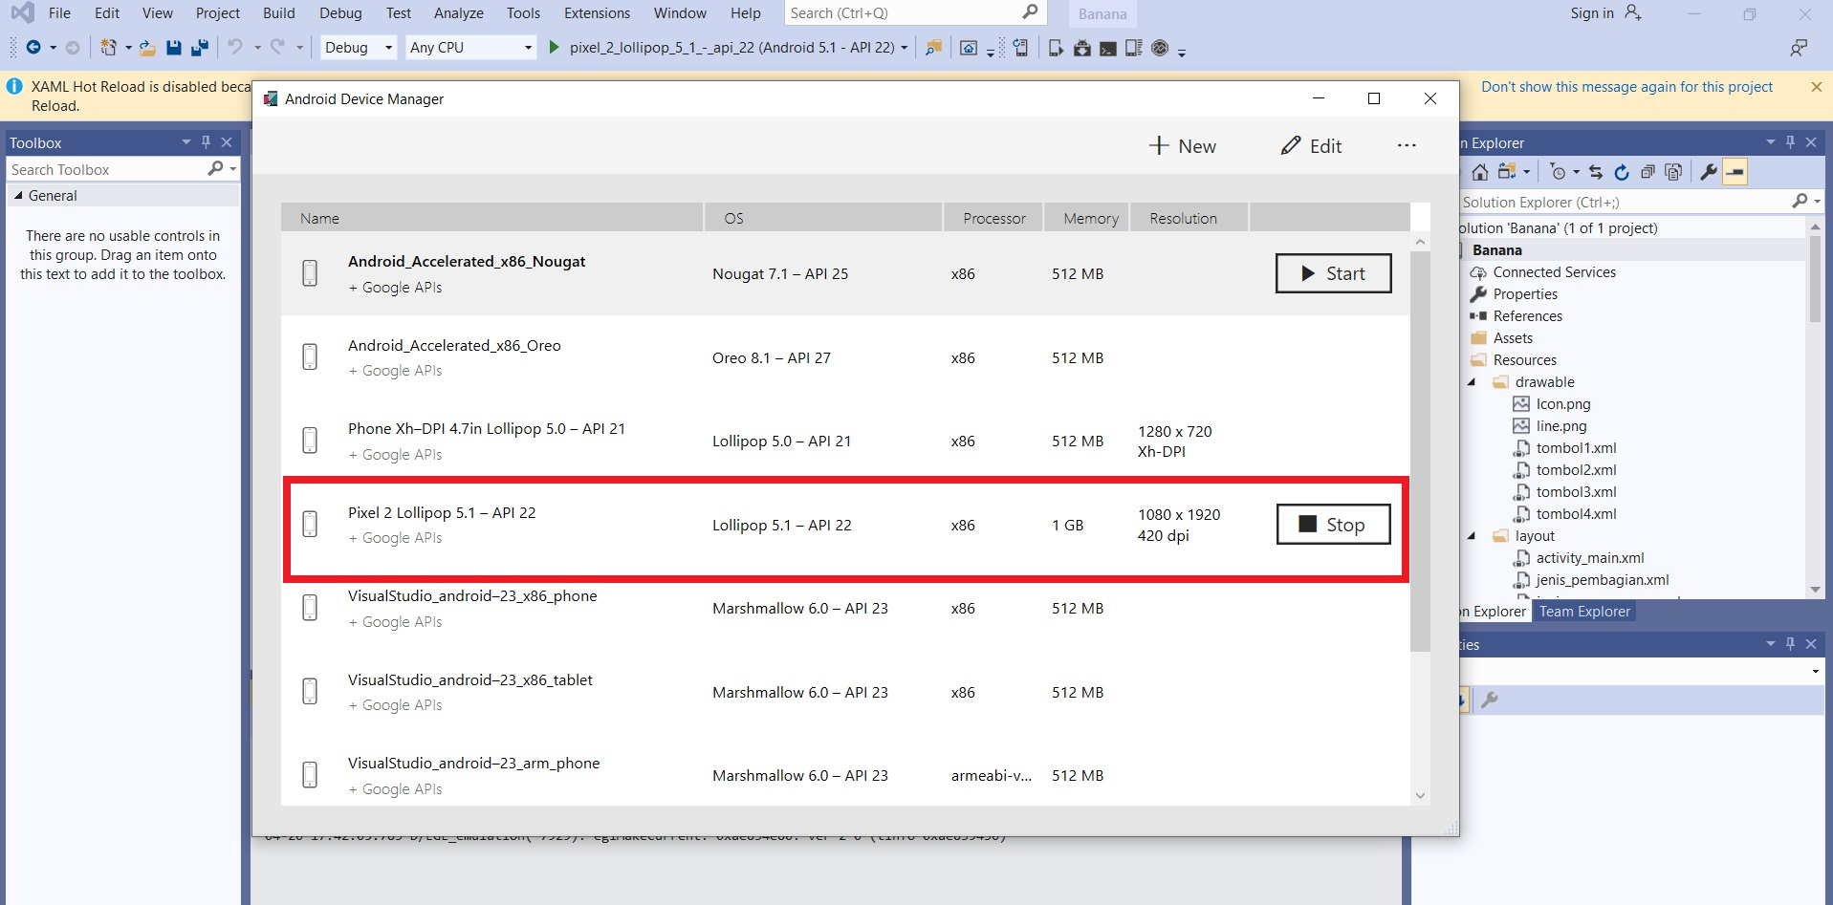This screenshot has height=905, width=1833.
Task: Select Connected Services in Solution Explorer
Action: click(1555, 272)
